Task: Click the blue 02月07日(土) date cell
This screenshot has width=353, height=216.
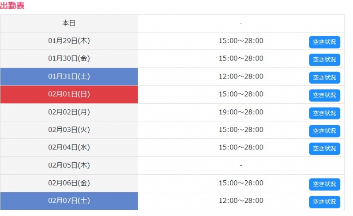Action: tap(69, 201)
